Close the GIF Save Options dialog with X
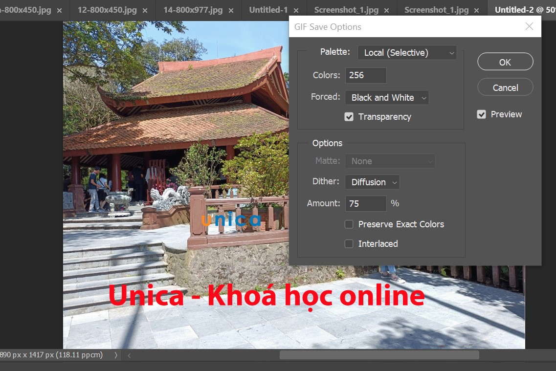 [529, 26]
